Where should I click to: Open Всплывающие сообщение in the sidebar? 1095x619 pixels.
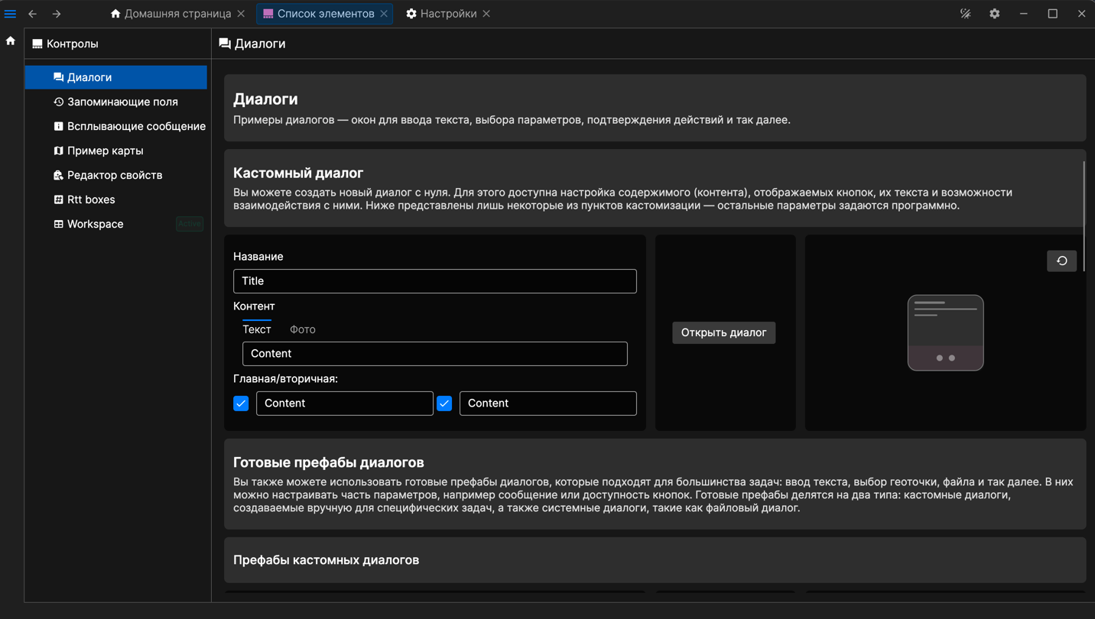[x=116, y=126]
